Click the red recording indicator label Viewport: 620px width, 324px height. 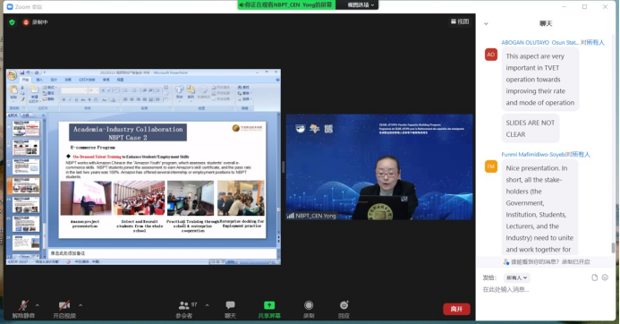coord(36,22)
